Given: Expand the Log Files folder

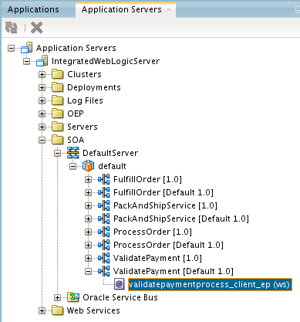Looking at the screenshot, I should [42, 100].
